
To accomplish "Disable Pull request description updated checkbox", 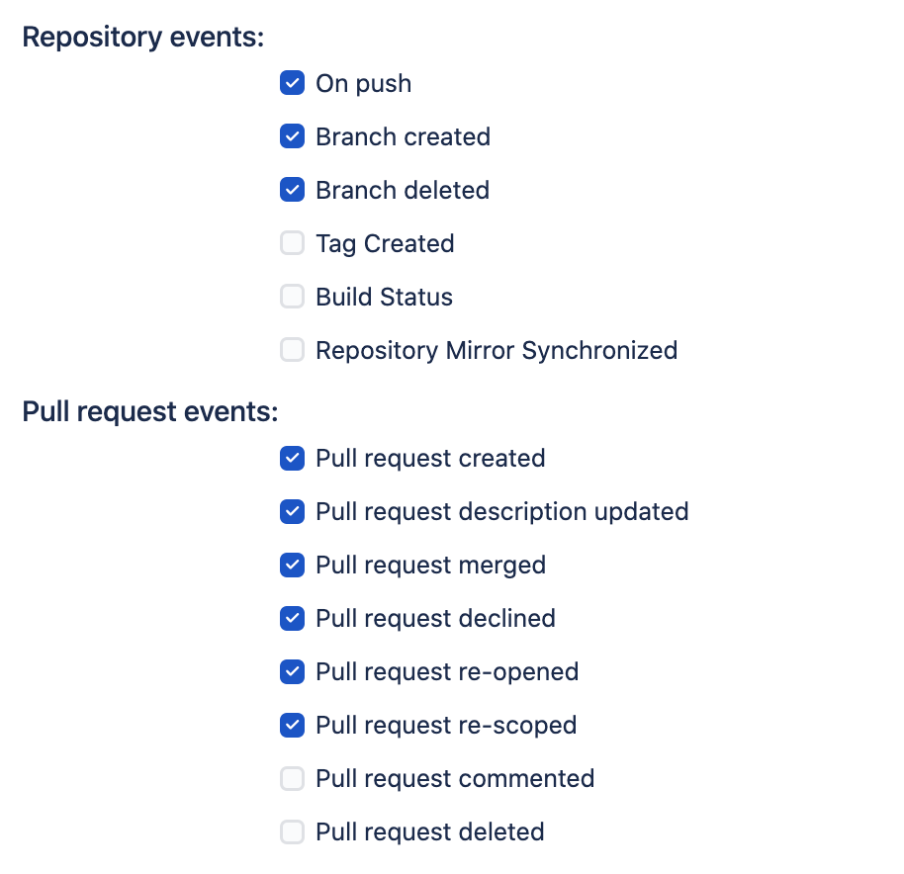I will 292,512.
